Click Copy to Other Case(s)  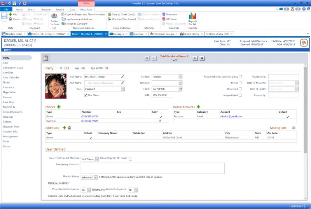tap(122, 14)
